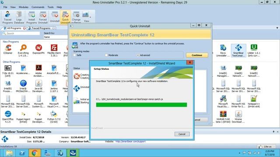Select Microsoft VSS Writer program icon
Image resolution: width=280 pixels, height=157 pixels.
(x=238, y=102)
